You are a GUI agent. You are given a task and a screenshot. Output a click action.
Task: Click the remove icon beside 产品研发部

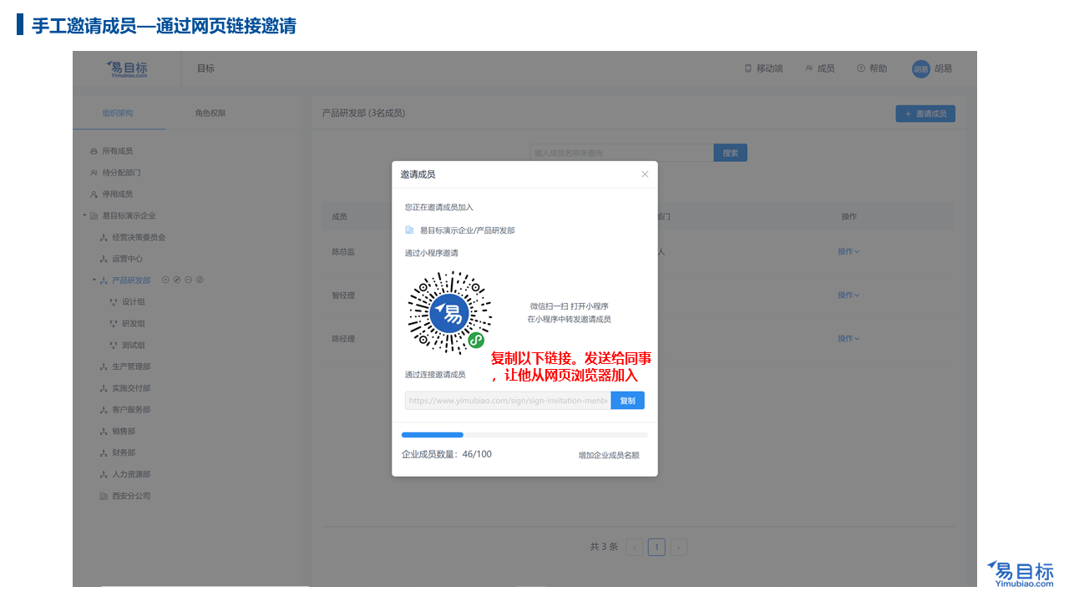pos(188,280)
